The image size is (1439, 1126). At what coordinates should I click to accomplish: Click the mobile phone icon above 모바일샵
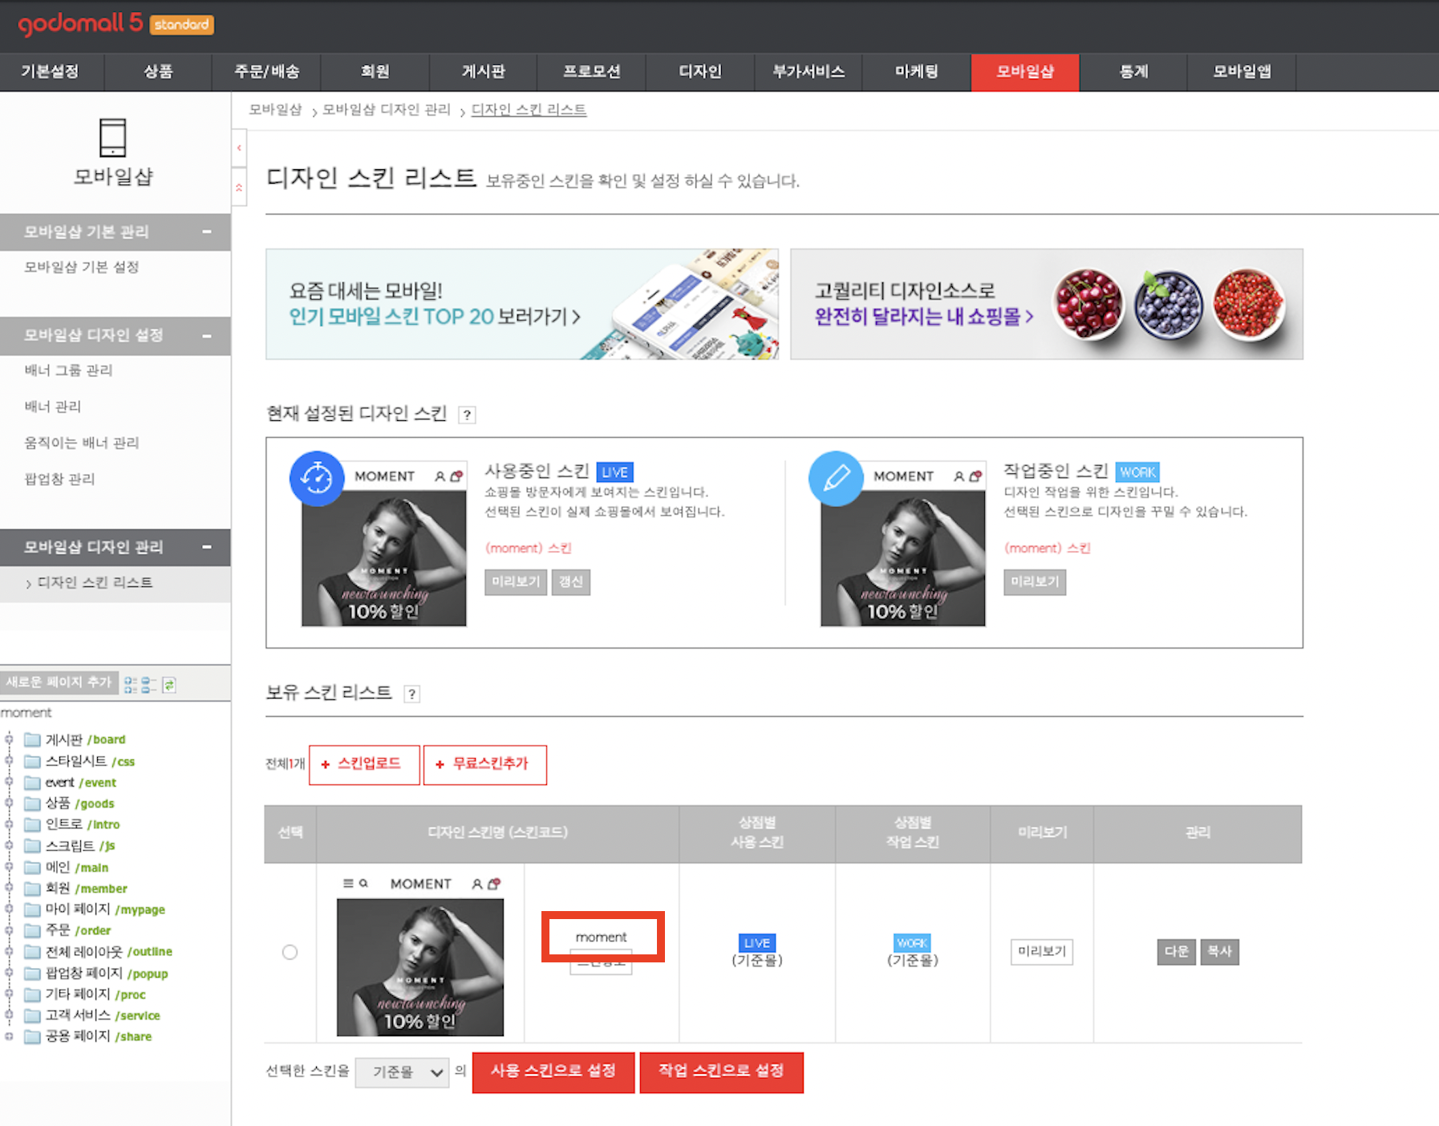click(113, 138)
